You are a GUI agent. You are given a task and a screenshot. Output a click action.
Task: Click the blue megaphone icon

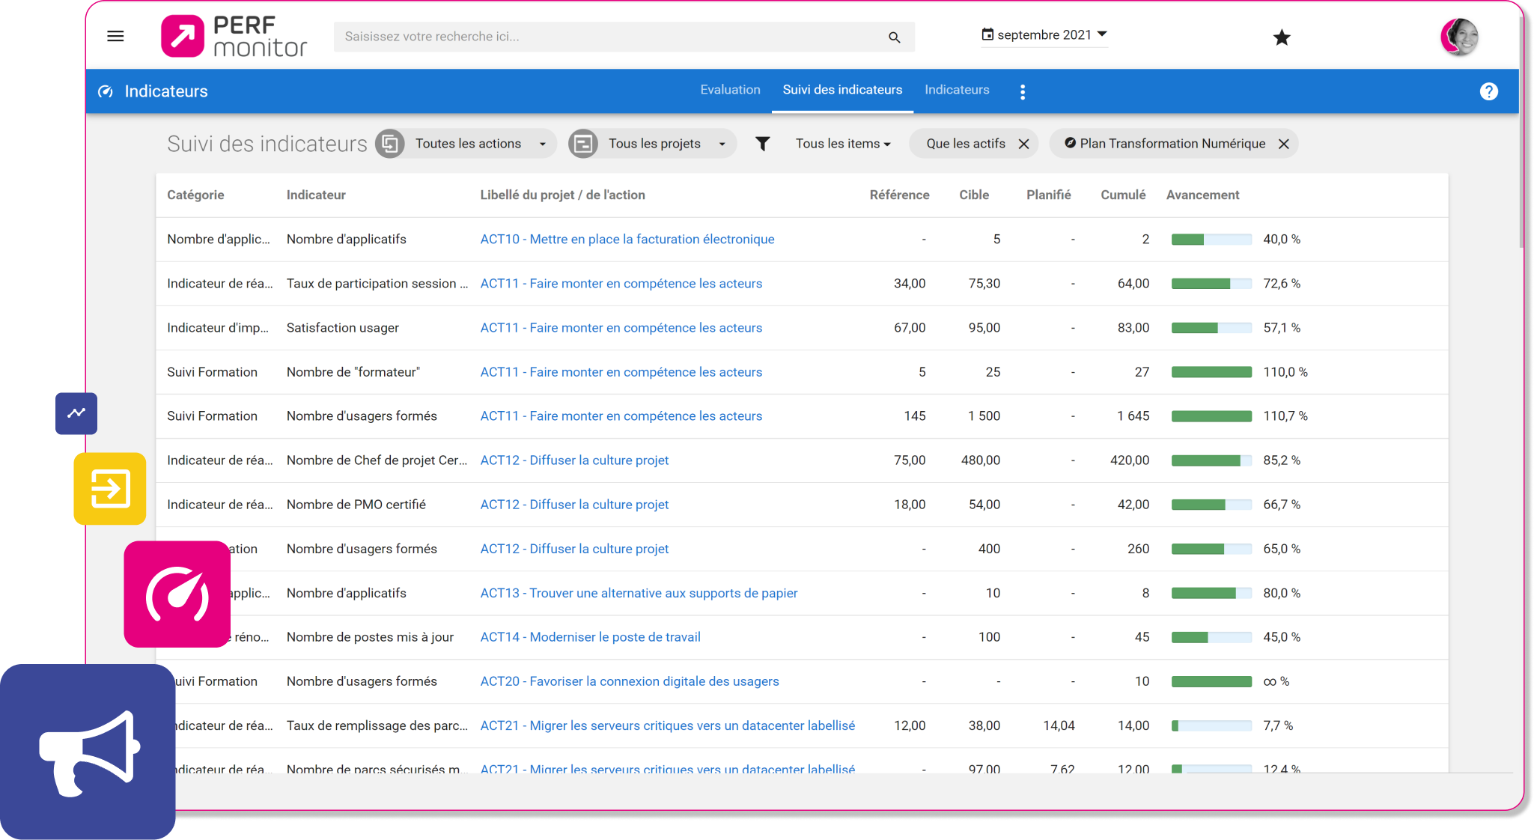(88, 752)
